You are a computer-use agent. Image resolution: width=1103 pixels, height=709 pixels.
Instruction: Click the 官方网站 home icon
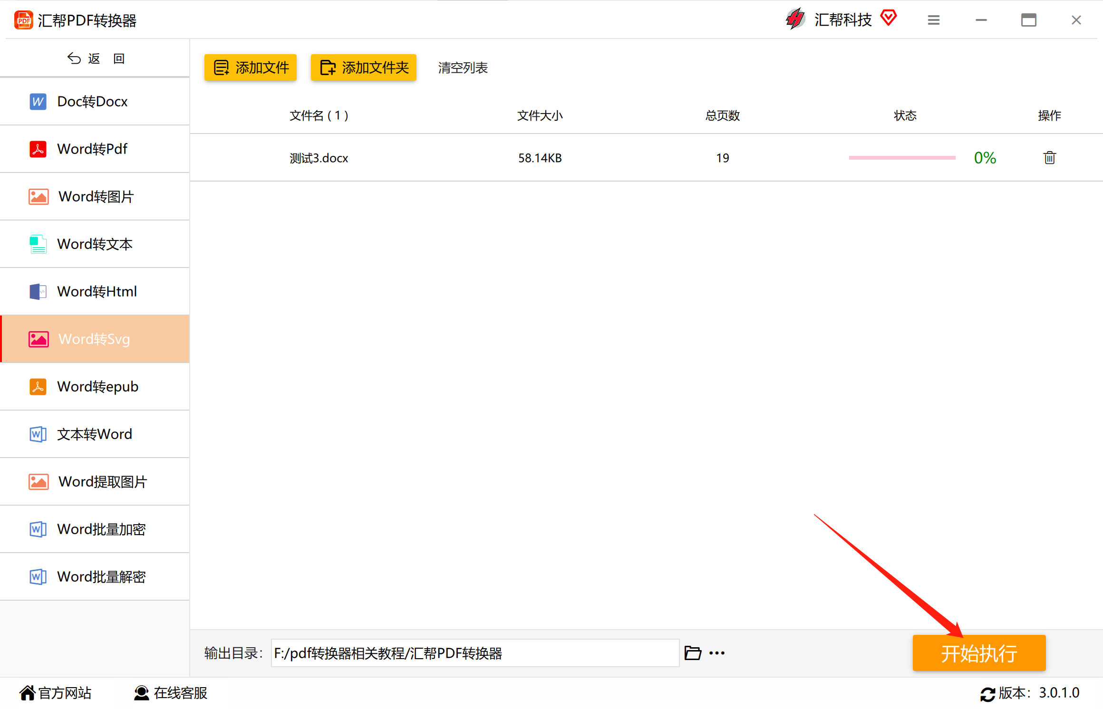pyautogui.click(x=28, y=693)
